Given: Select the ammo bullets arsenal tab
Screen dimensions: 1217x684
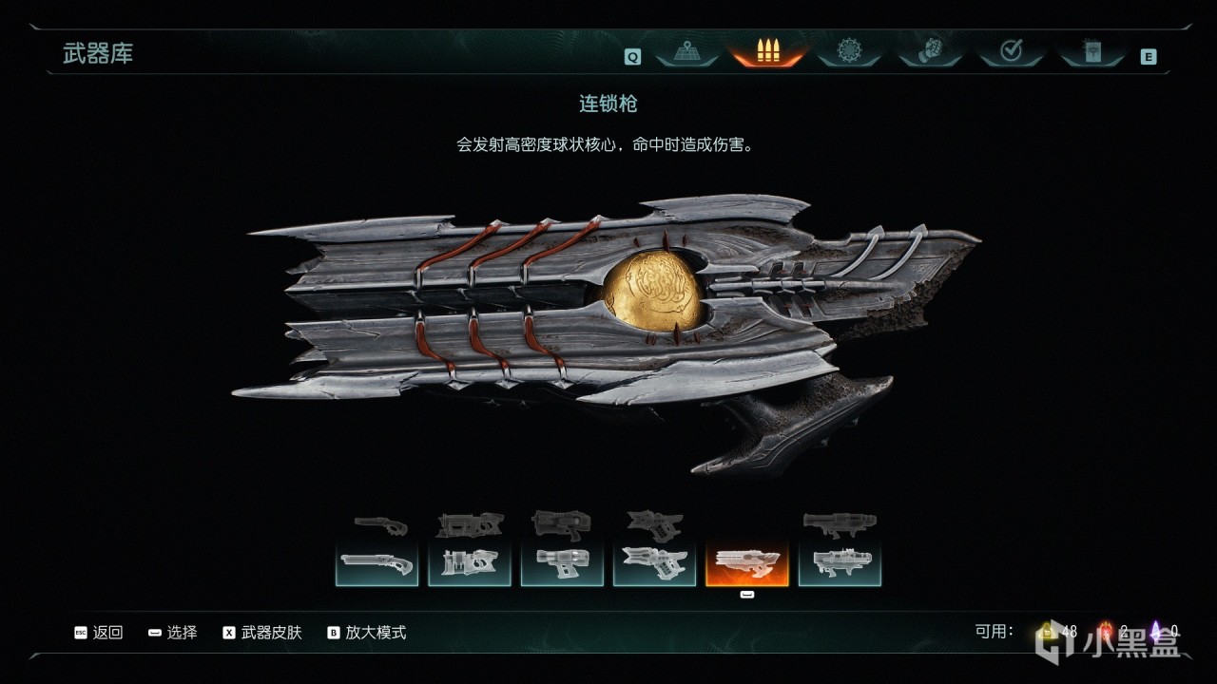Looking at the screenshot, I should tap(768, 52).
